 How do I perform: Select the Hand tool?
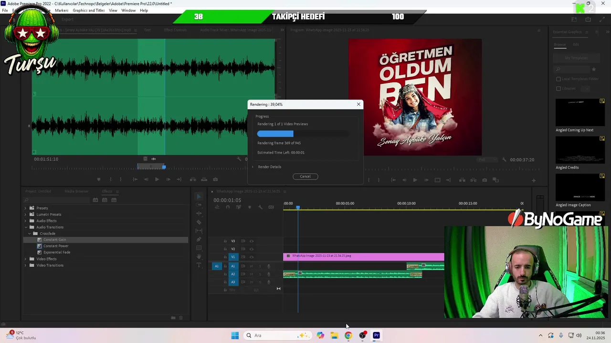point(199,256)
